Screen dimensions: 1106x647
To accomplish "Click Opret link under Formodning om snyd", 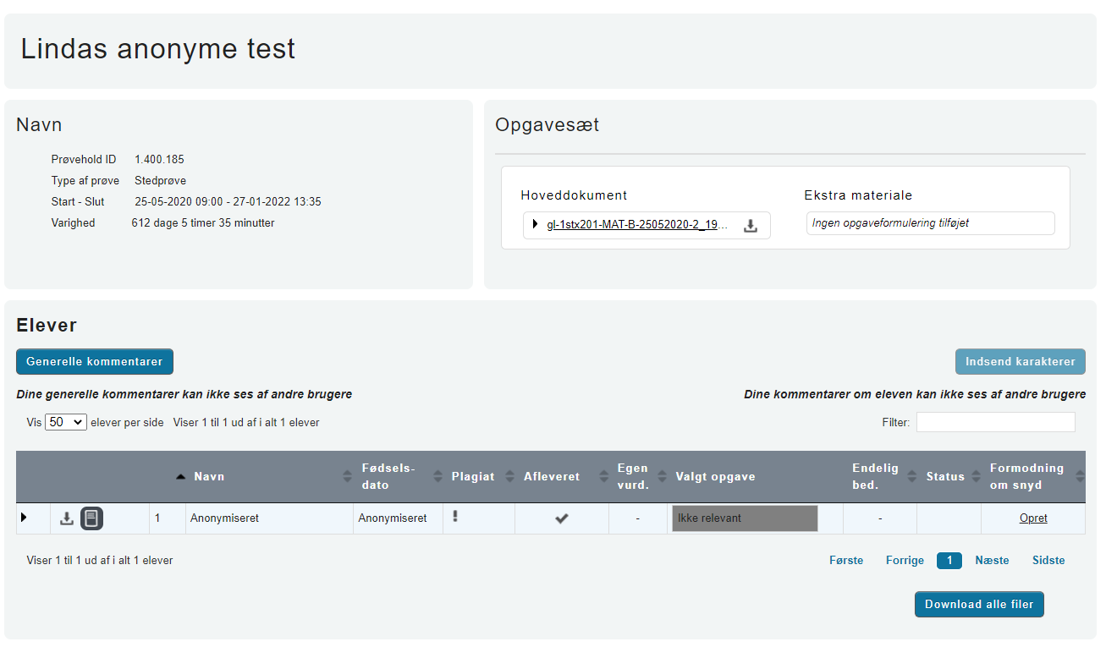I will coord(1033,518).
